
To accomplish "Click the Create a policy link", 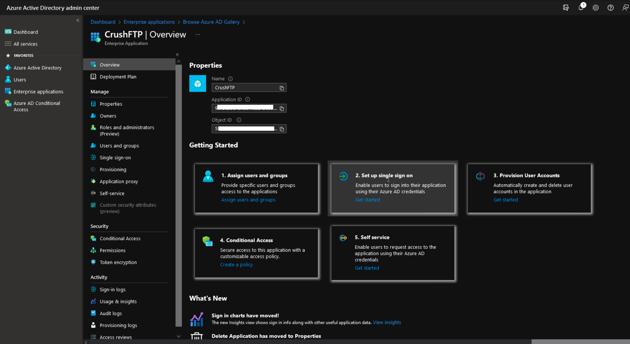I will (236, 265).
